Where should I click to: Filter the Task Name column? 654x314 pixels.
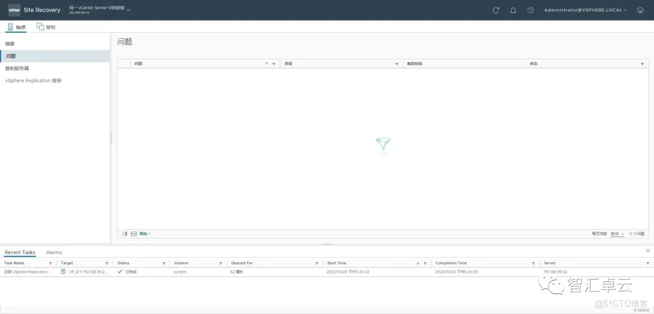[50, 263]
